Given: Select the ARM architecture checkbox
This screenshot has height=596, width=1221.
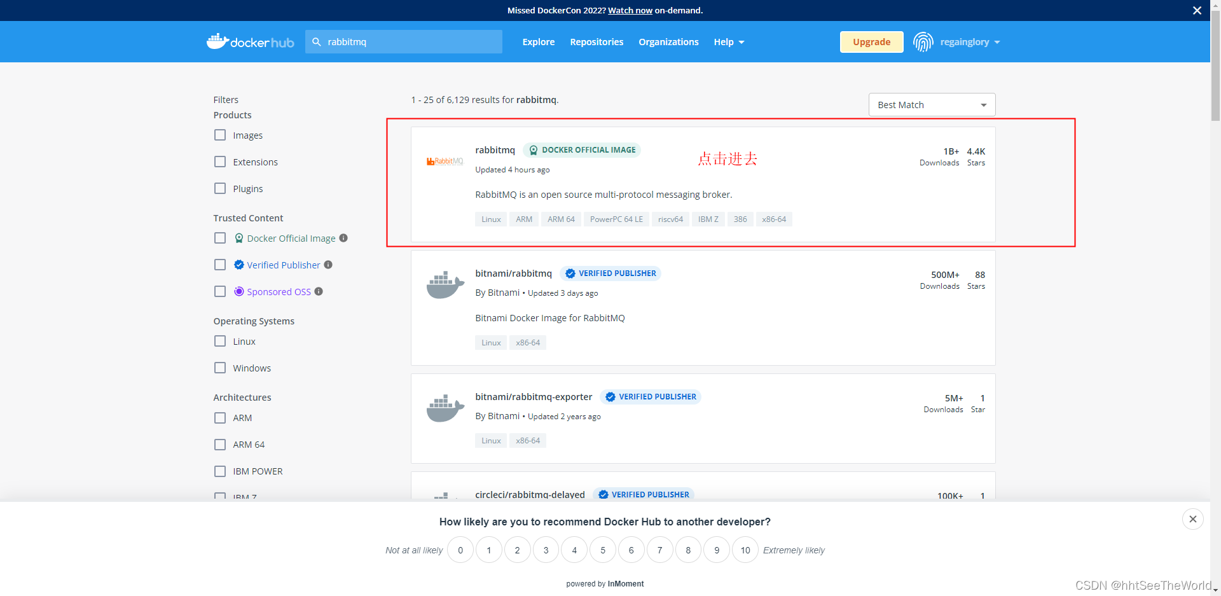Looking at the screenshot, I should coord(220,418).
